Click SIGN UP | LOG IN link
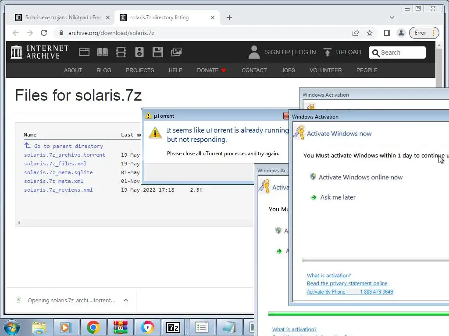Viewport: 449px width, 336px height. (x=290, y=52)
